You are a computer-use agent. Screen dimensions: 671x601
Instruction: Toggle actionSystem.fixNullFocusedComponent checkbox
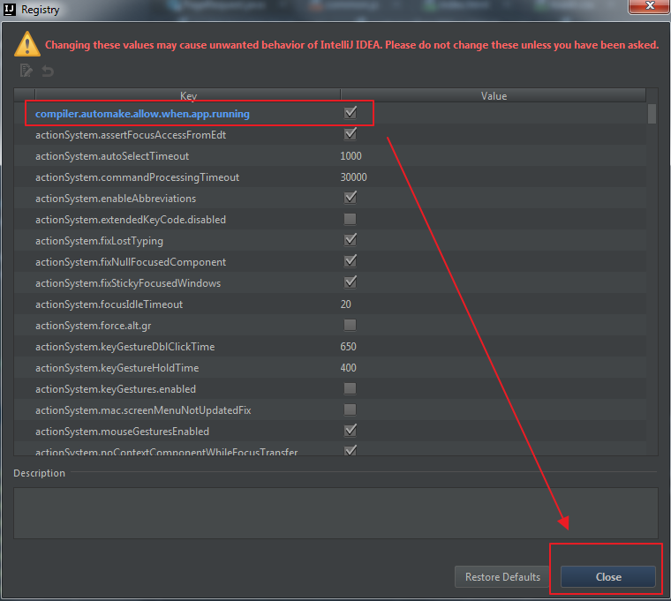(x=351, y=261)
